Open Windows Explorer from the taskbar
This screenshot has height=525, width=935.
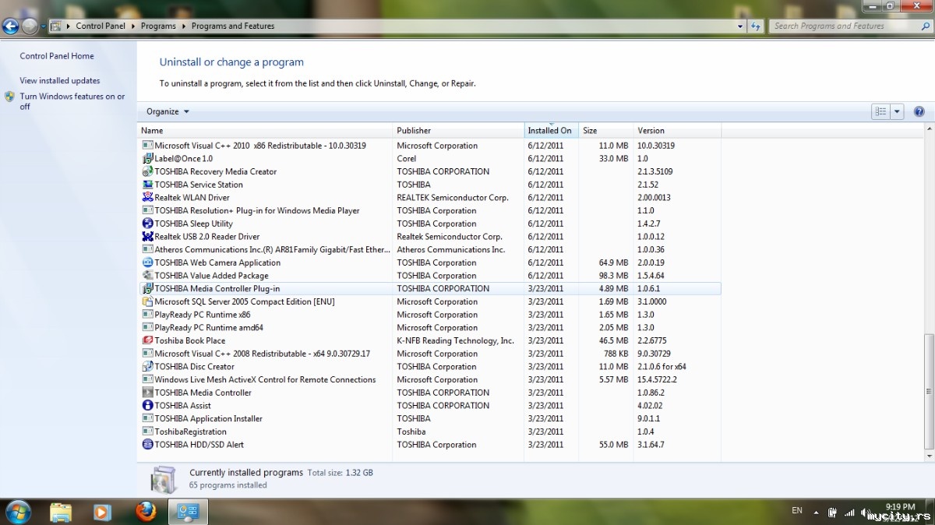coord(61,512)
